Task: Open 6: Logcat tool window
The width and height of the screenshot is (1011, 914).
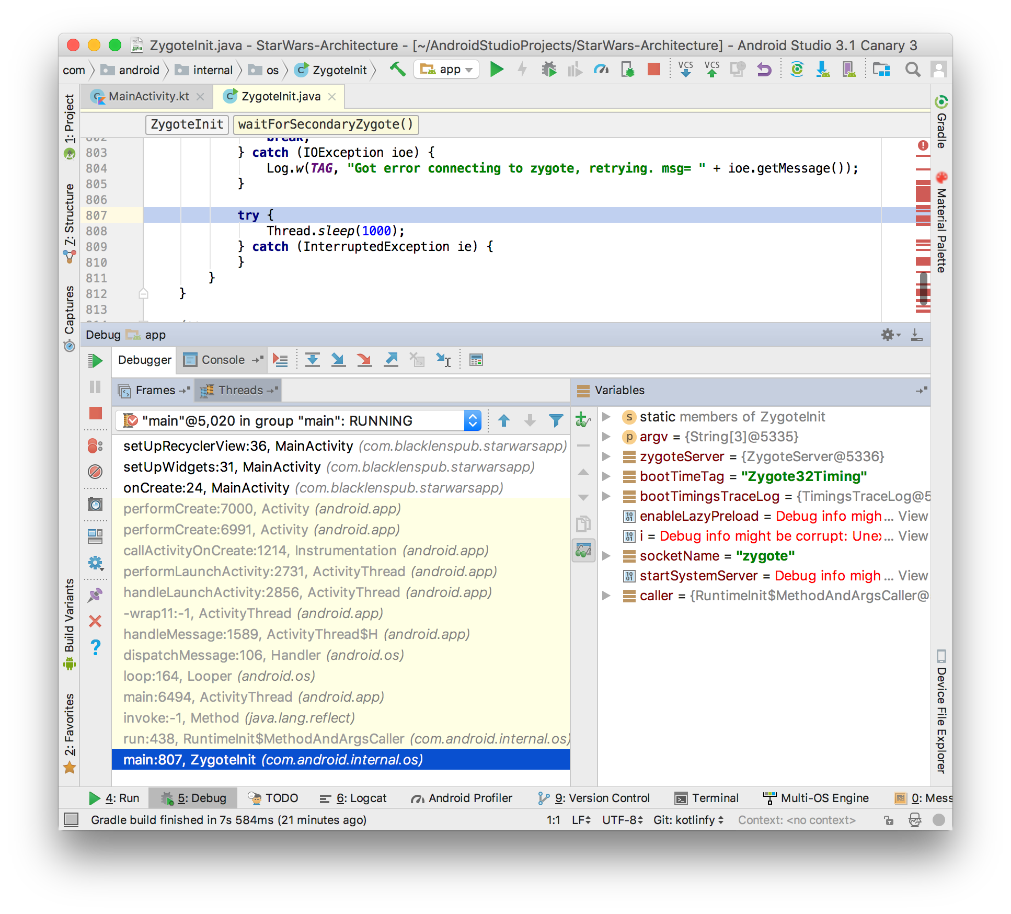Action: click(353, 798)
